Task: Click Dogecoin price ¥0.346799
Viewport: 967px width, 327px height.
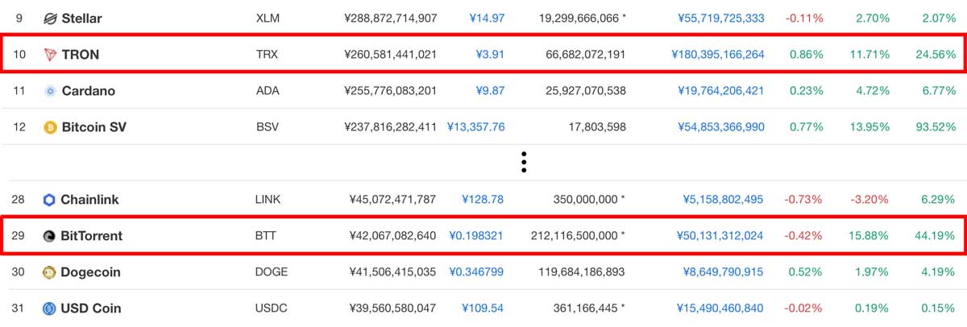Action: (x=476, y=272)
